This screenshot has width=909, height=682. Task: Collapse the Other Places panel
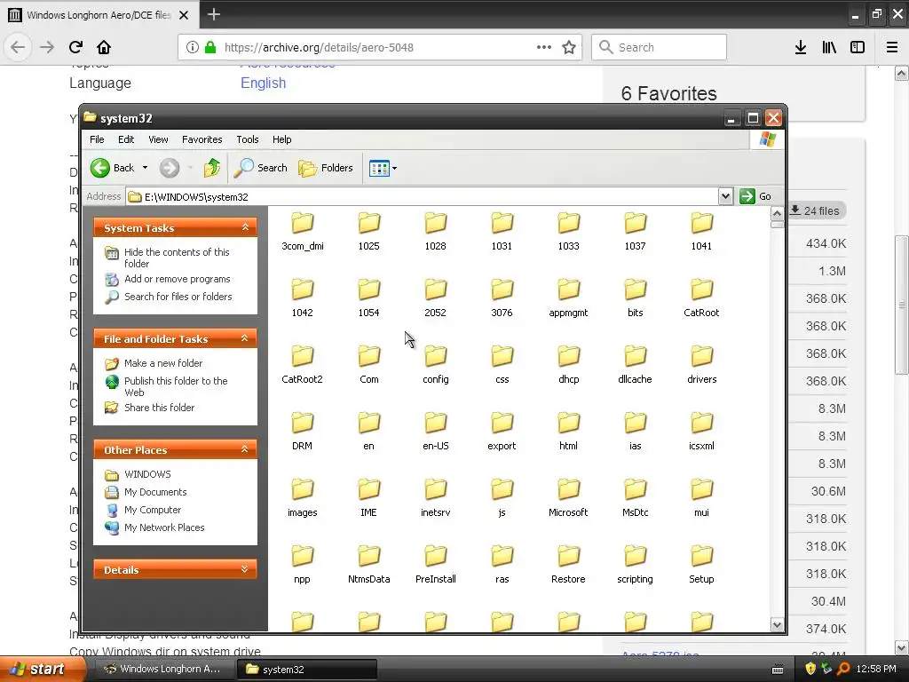point(245,449)
